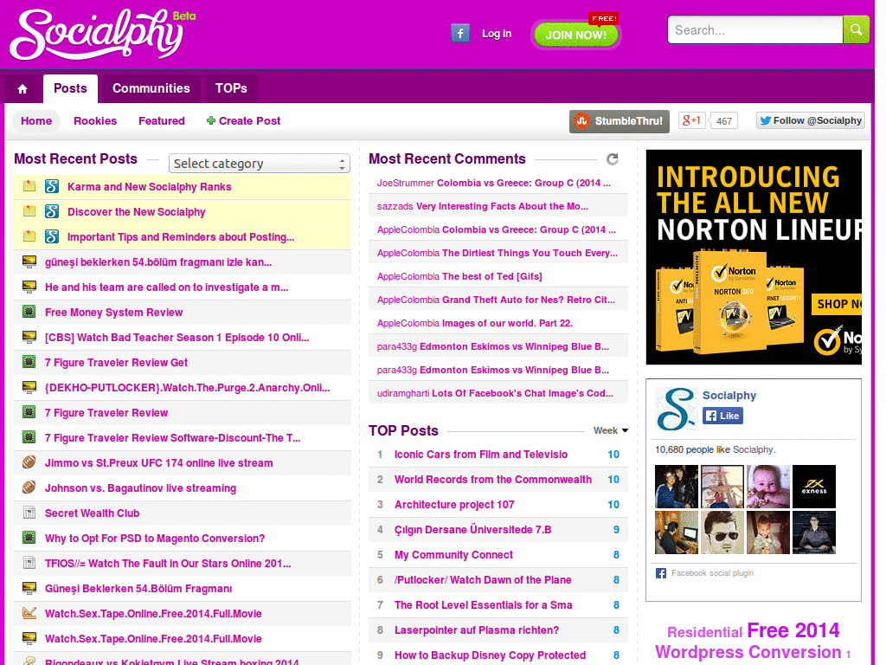The width and height of the screenshot is (886, 665).
Task: Open Laserpointer auf Plasma richten? post
Action: 477,630
